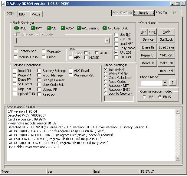
Task: Click the green APE Variant indicator
Action: tap(79, 28)
